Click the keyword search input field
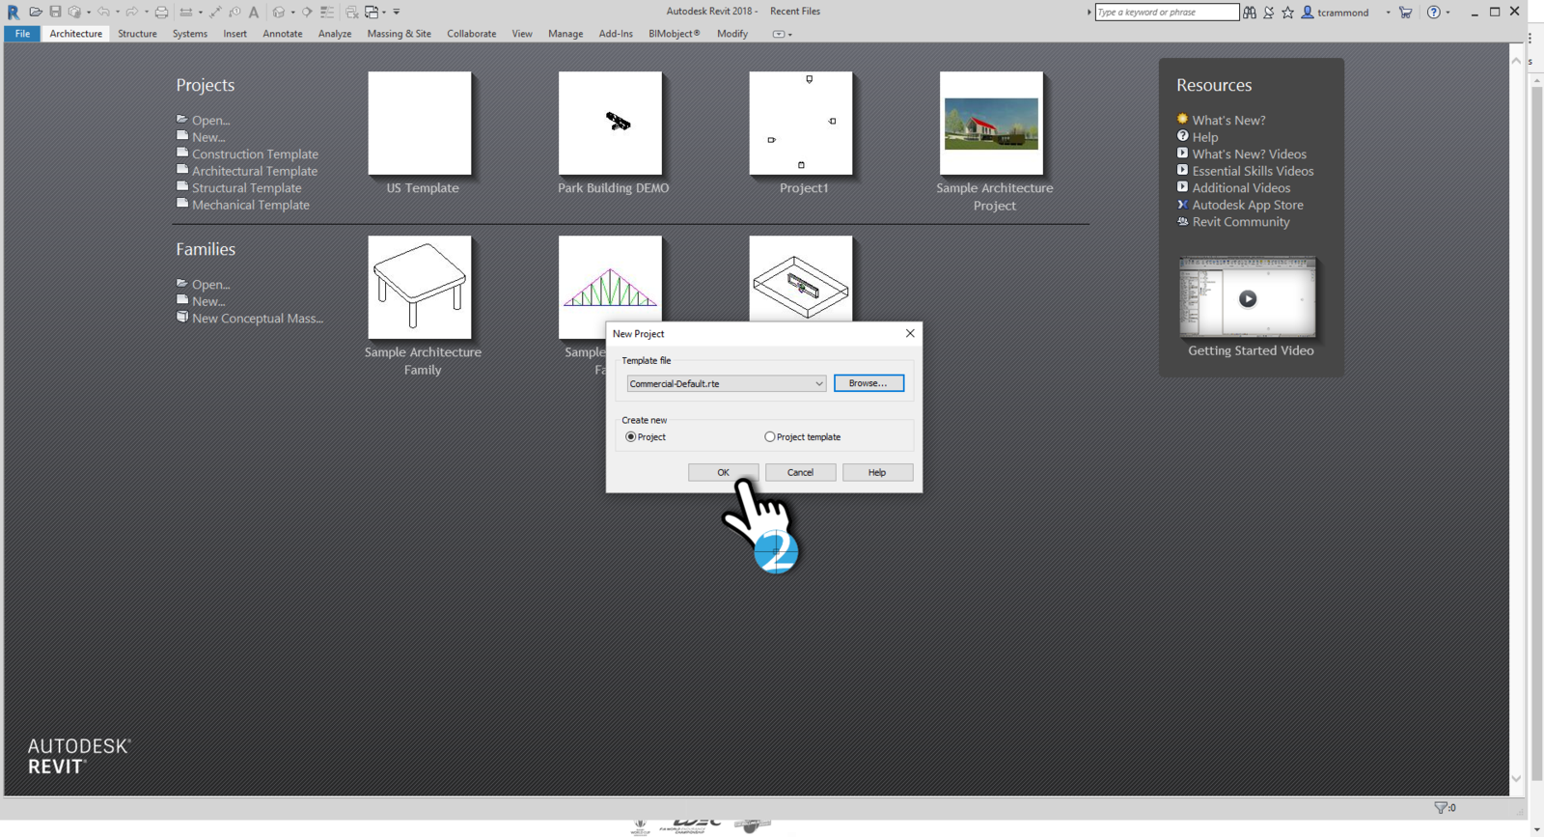Image resolution: width=1544 pixels, height=837 pixels. tap(1167, 12)
